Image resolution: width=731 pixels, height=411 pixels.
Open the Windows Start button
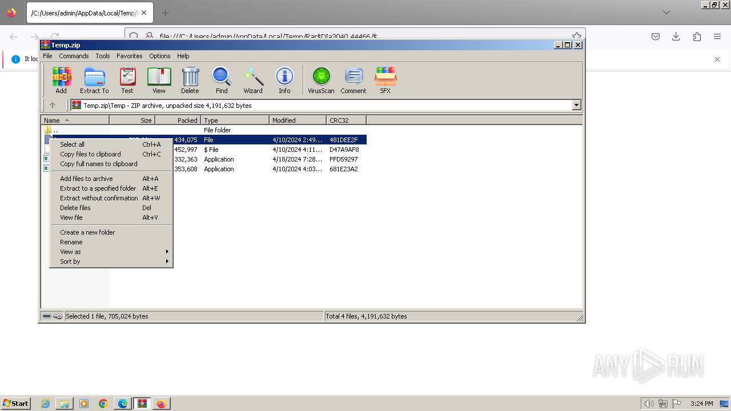pos(15,404)
